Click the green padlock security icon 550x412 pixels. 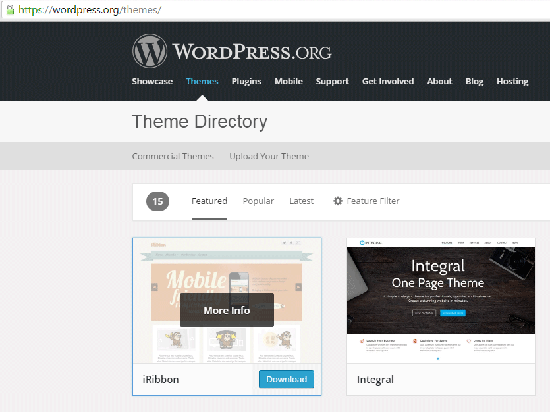tap(10, 9)
